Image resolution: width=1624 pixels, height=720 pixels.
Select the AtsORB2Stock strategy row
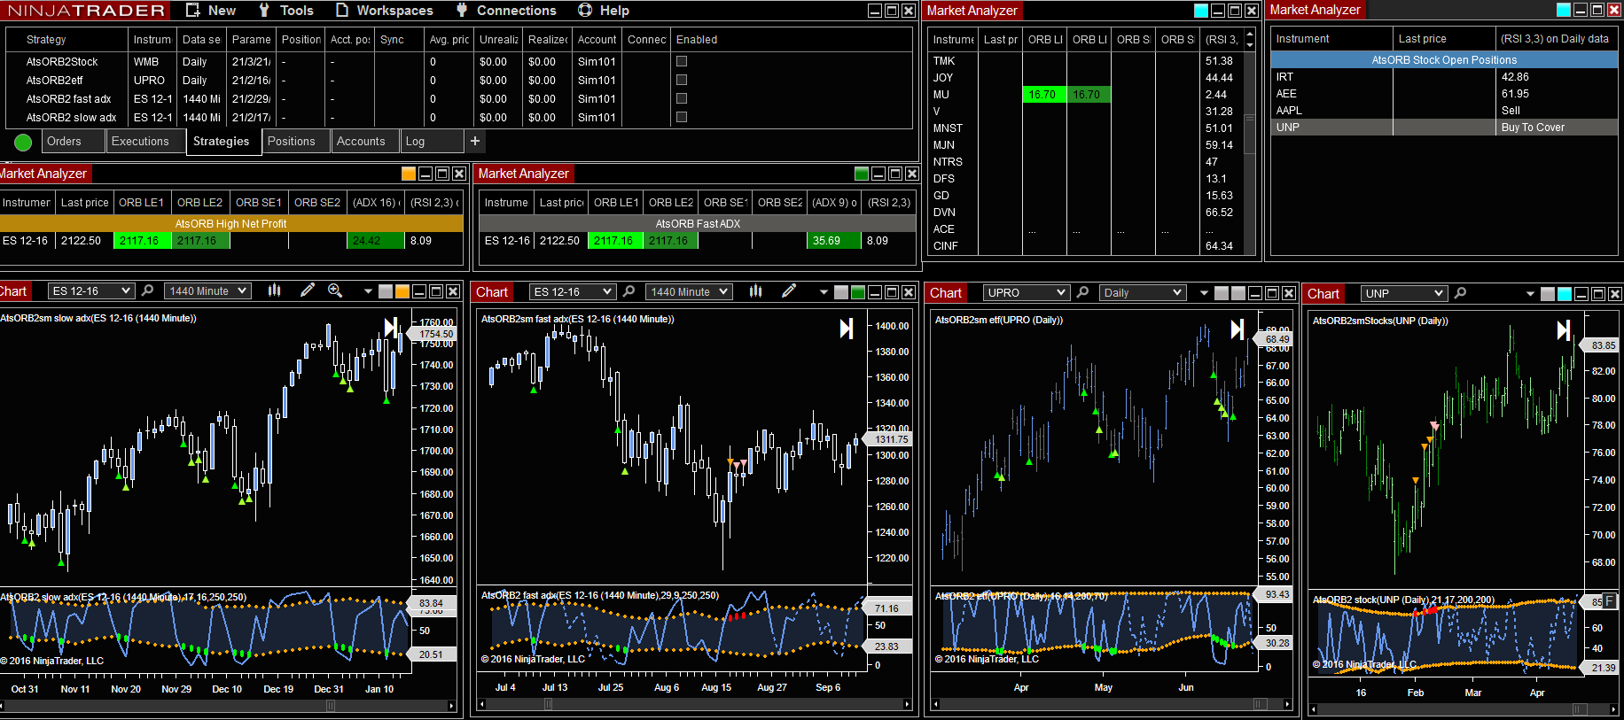point(458,61)
